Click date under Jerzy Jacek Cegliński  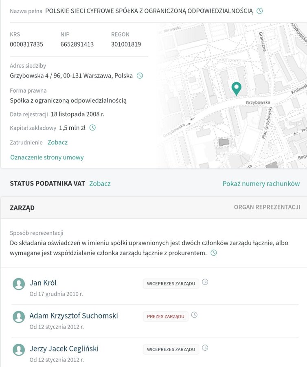click(57, 360)
